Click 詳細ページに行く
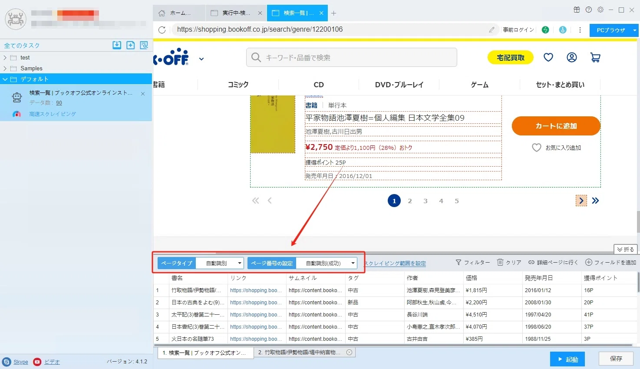 pyautogui.click(x=553, y=262)
